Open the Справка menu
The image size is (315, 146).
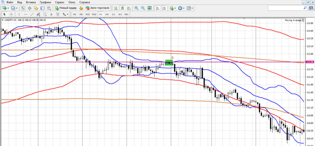tap(85, 2)
